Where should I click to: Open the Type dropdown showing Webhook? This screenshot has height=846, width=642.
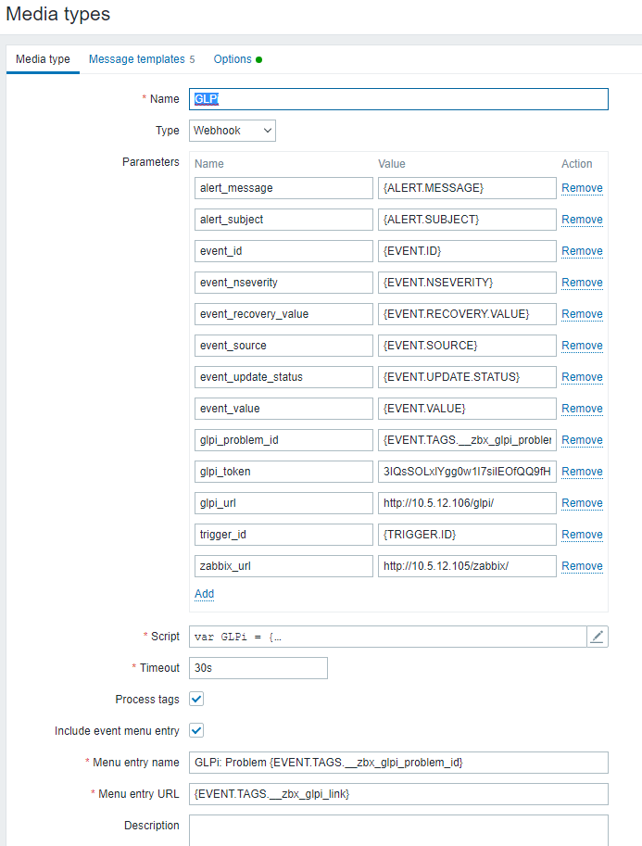click(233, 131)
